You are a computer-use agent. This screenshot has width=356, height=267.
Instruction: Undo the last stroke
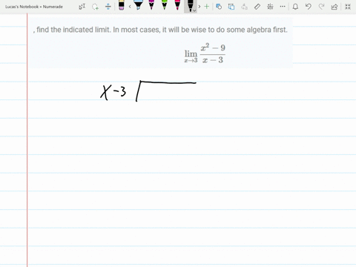coord(309,7)
